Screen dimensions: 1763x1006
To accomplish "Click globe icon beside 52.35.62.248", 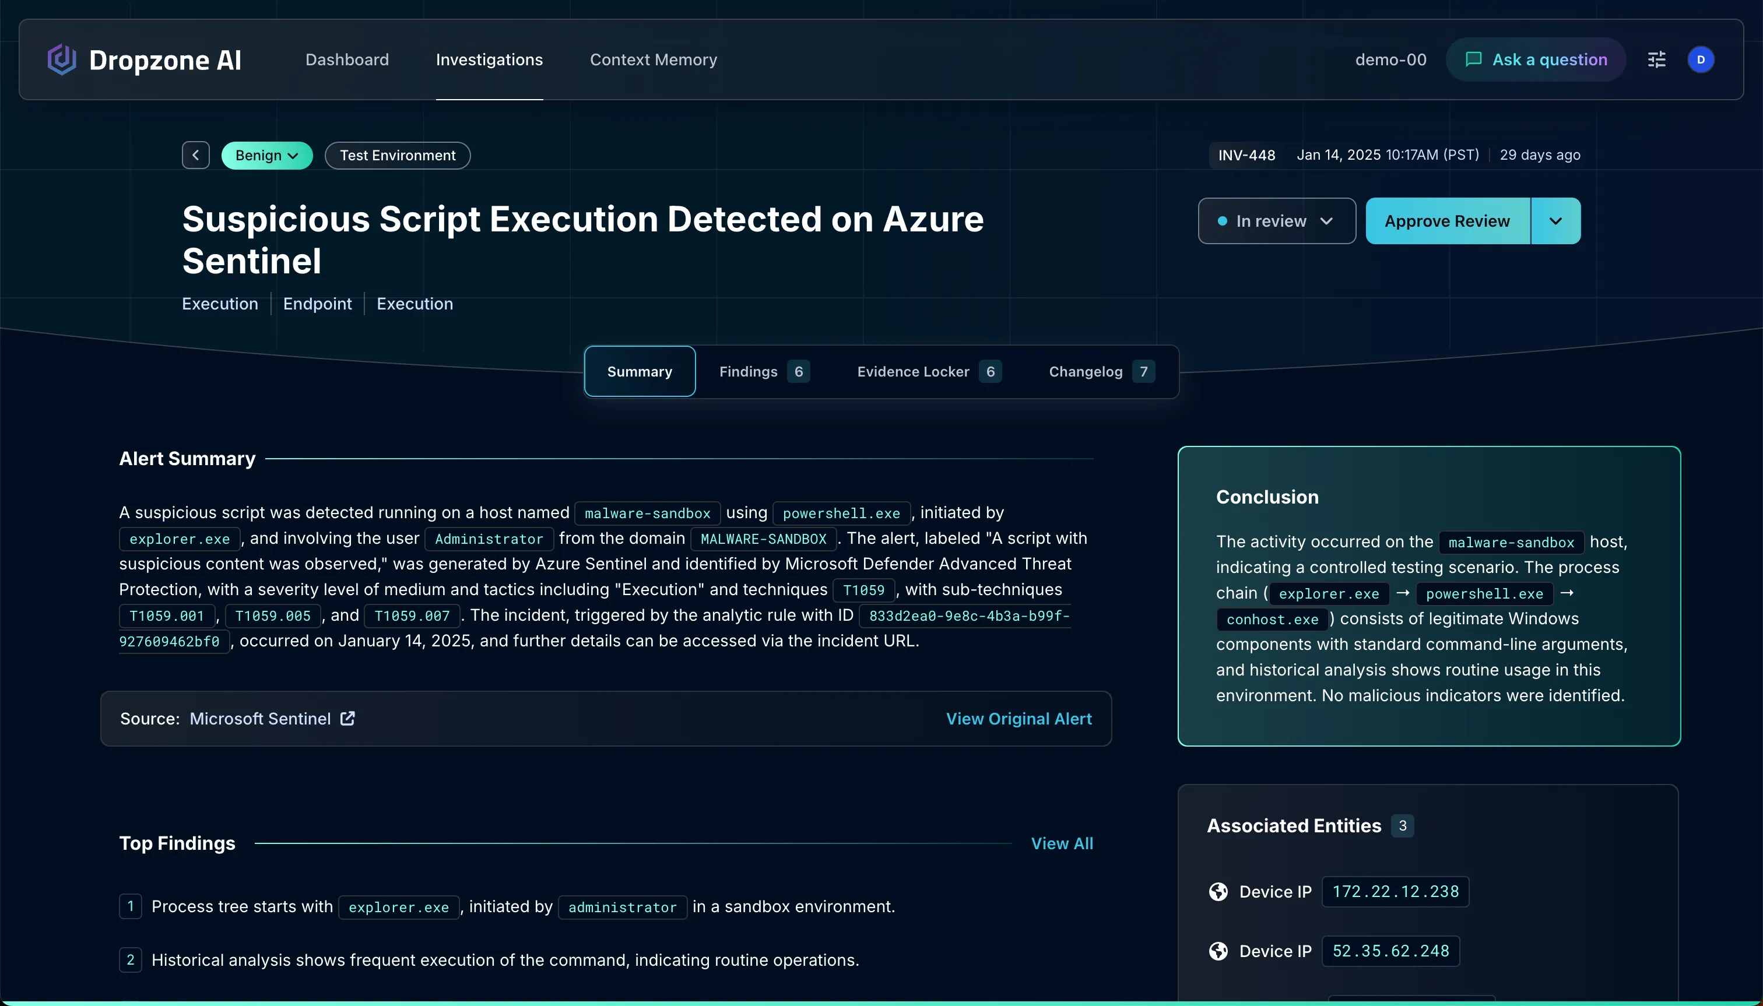I will 1218,951.
